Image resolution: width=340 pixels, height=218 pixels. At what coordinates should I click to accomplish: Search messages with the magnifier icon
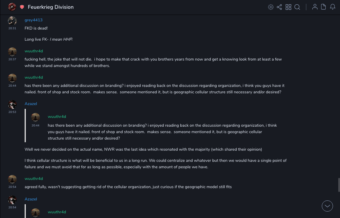[x=297, y=7]
